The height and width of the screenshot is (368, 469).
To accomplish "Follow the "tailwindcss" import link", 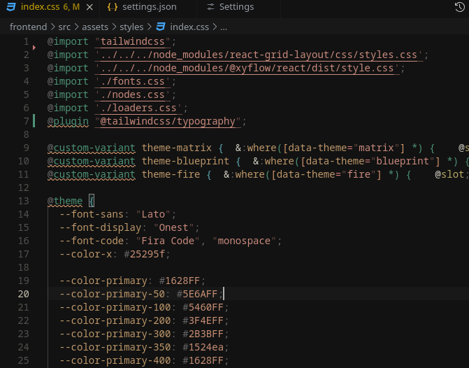I will click(x=133, y=41).
